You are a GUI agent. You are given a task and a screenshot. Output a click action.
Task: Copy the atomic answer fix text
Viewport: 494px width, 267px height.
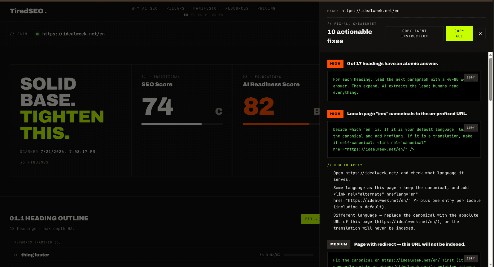click(471, 78)
